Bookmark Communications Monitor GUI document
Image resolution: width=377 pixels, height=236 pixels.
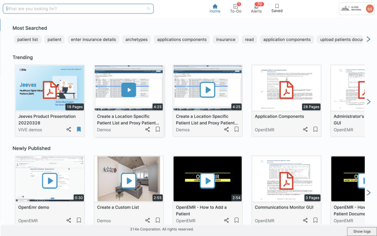(x=315, y=220)
